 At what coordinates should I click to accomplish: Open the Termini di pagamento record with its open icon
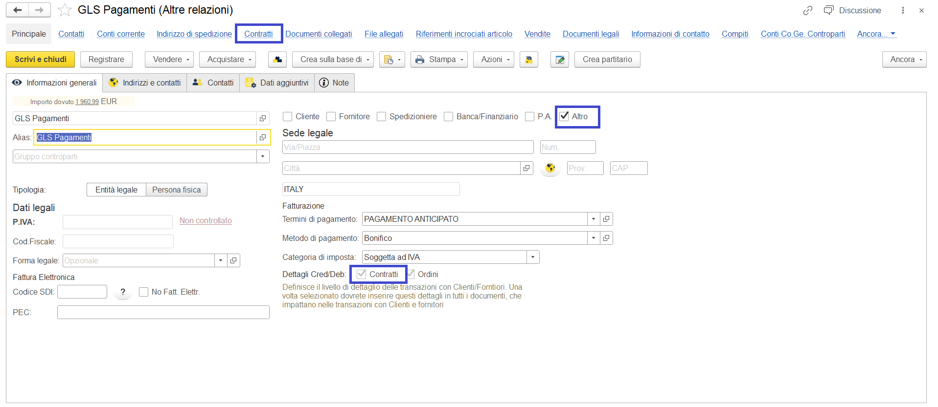point(606,219)
